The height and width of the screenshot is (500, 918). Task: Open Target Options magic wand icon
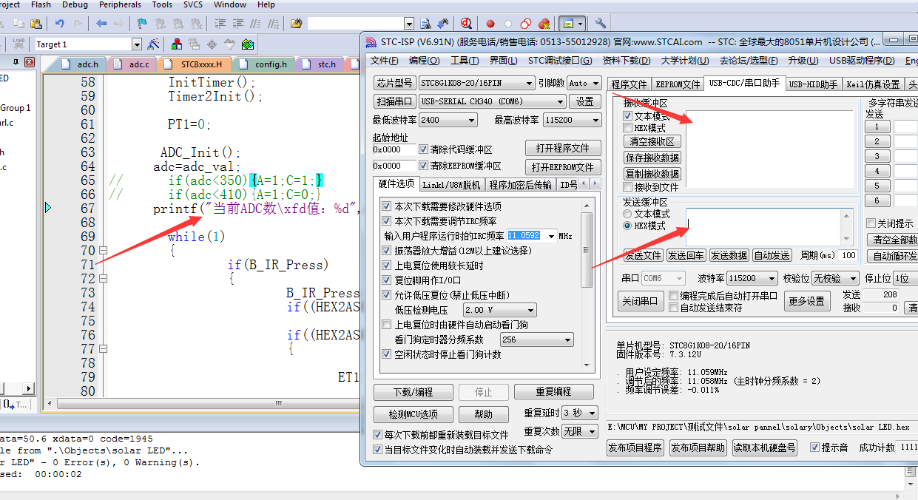coord(153,44)
